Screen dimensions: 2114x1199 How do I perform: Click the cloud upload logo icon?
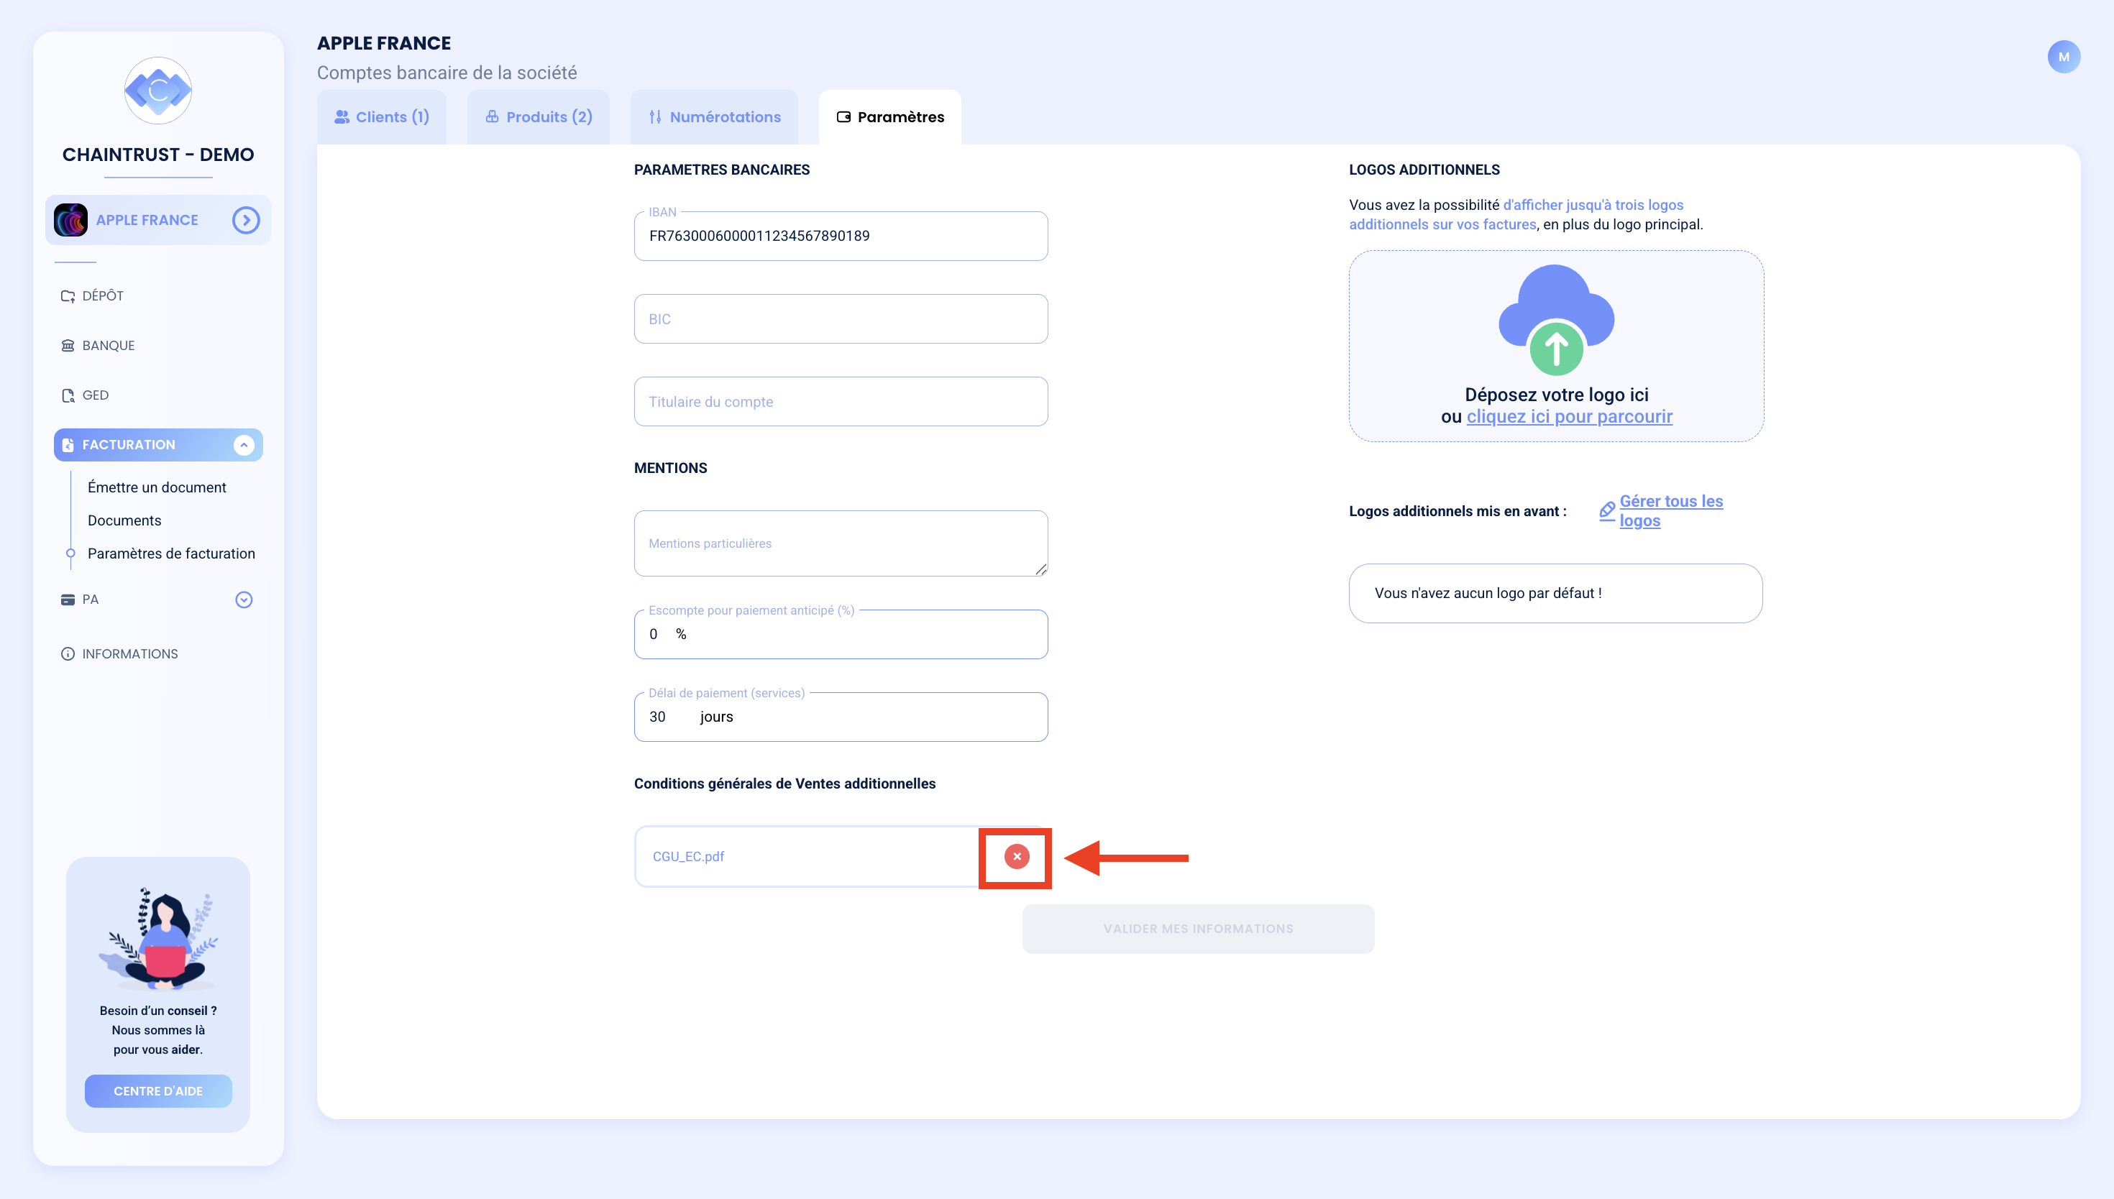[1557, 321]
